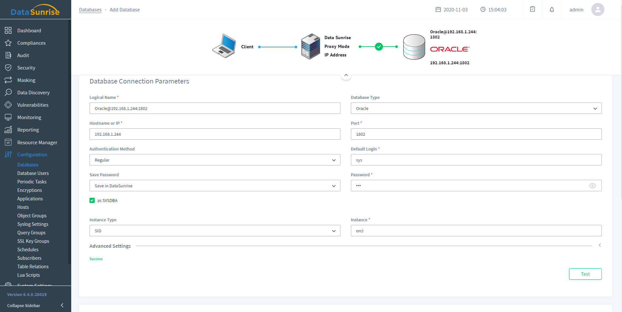Image resolution: width=622 pixels, height=312 pixels.
Task: Open the Compliances menu item
Action: [x=31, y=43]
